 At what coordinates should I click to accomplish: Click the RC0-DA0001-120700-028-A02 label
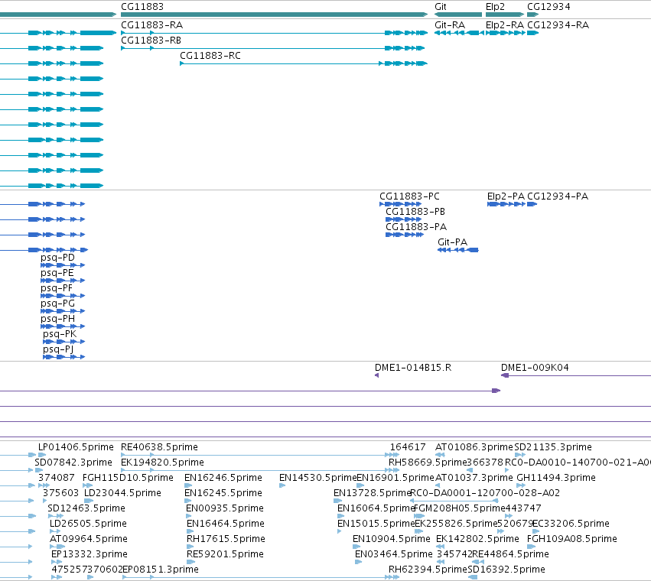pos(485,493)
